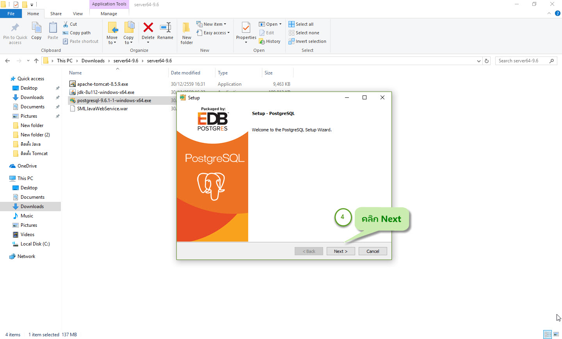Click the Search server64-9.6 box
The width and height of the screenshot is (562, 339).
click(526, 61)
